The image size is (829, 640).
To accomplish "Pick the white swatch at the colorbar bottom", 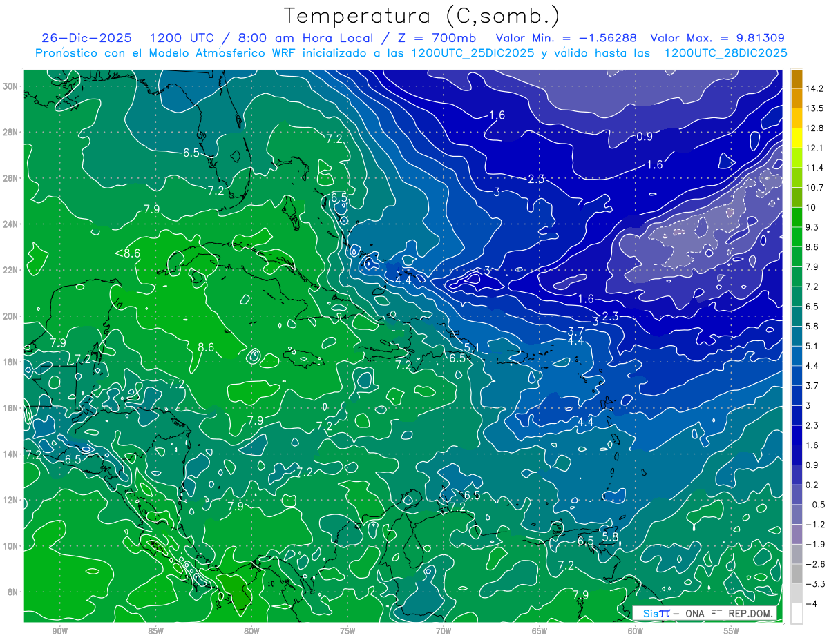I will pyautogui.click(x=797, y=613).
